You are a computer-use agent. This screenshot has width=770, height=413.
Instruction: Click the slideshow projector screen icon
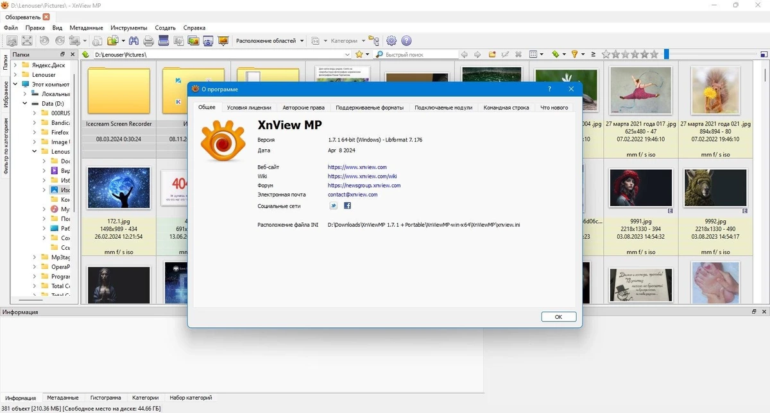coord(223,41)
